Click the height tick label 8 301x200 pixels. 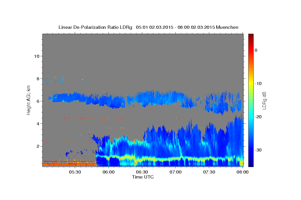pos(38,78)
